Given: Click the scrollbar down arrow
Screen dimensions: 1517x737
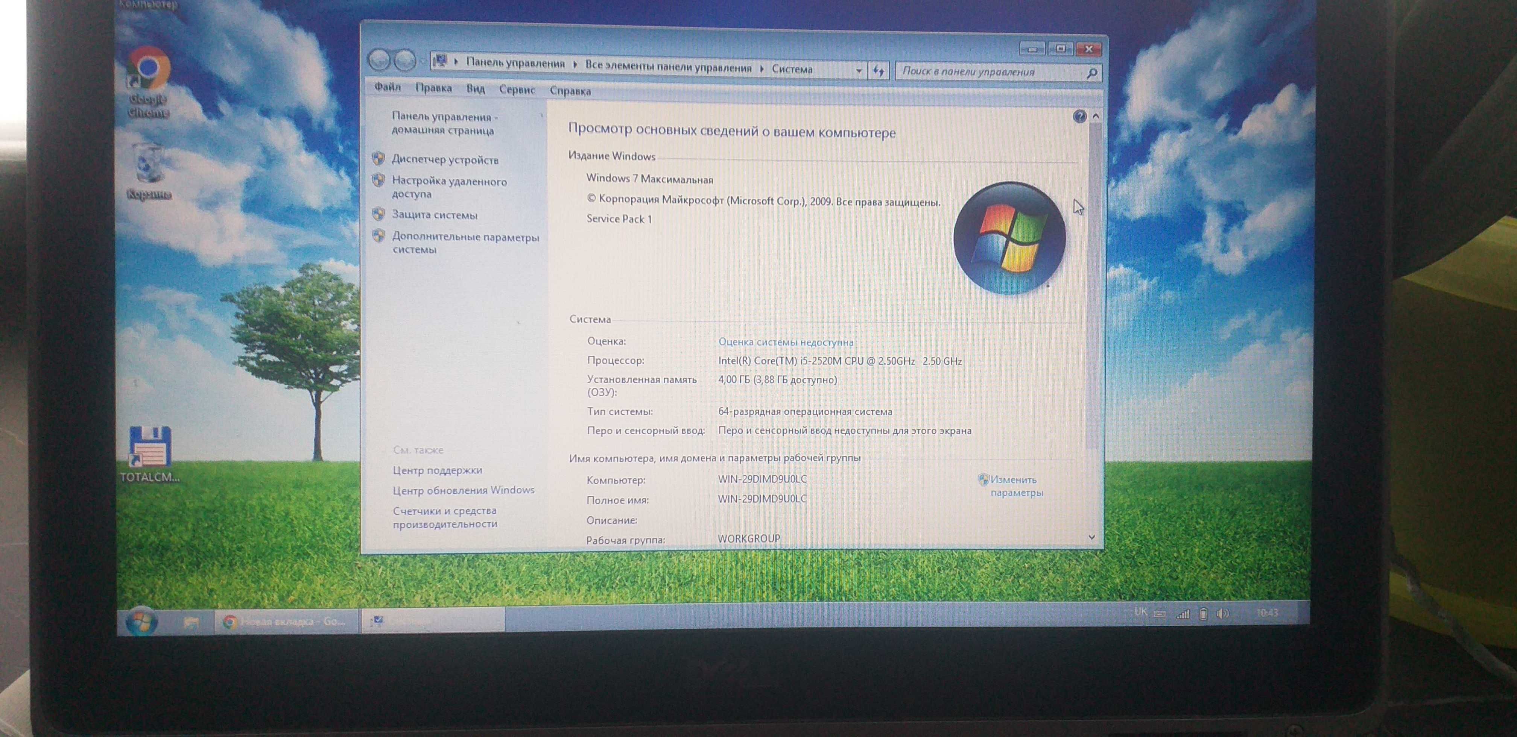Looking at the screenshot, I should pyautogui.click(x=1091, y=537).
